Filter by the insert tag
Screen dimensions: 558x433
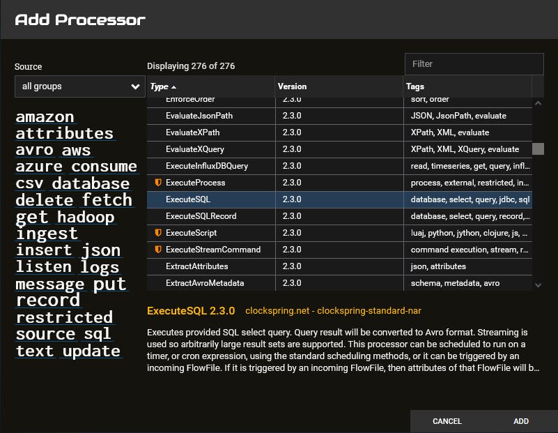(44, 250)
